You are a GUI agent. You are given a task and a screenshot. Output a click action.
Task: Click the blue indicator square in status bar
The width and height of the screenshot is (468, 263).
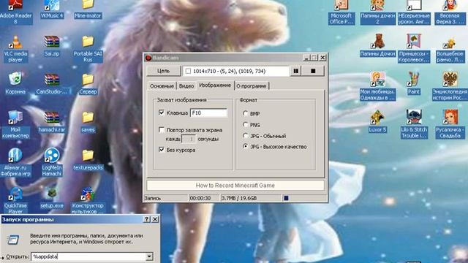tap(286, 198)
